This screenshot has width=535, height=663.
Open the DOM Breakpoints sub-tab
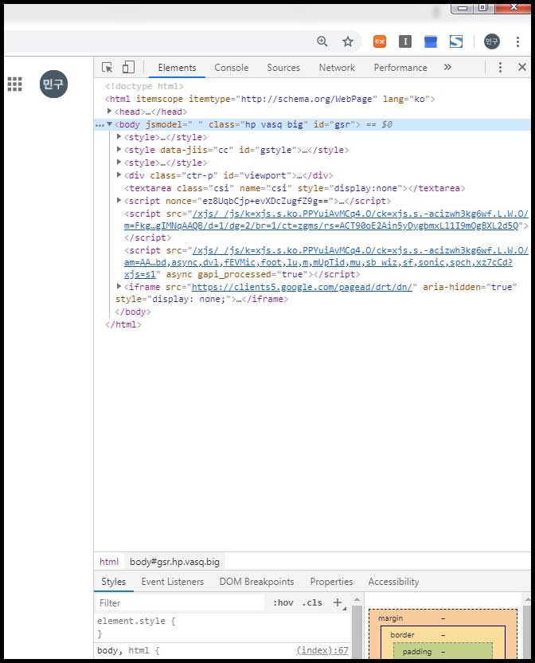(256, 582)
